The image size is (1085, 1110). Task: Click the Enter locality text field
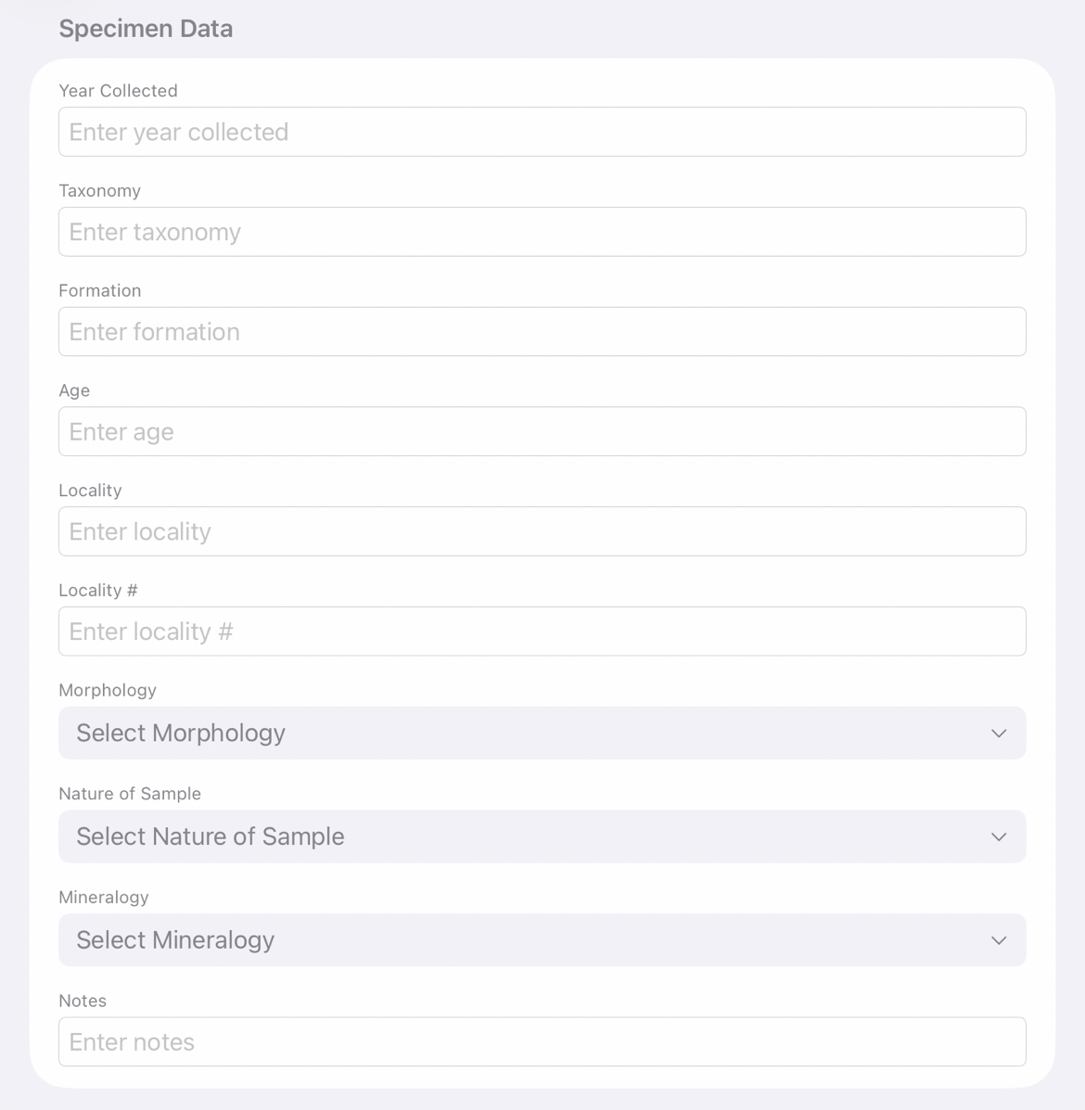[x=542, y=531]
